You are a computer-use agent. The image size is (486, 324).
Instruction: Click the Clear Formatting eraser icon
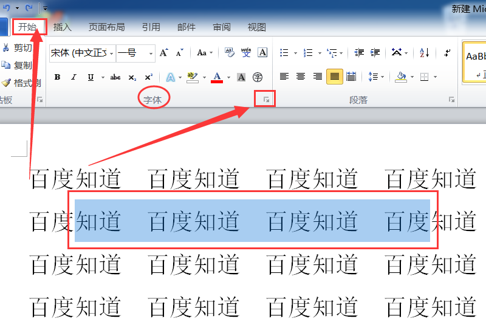pos(230,52)
